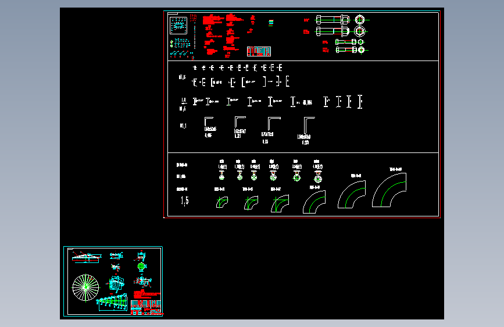Click the large spoked wheel circle drawing
Image resolution: width=504 pixels, height=327 pixels.
[x=85, y=288]
